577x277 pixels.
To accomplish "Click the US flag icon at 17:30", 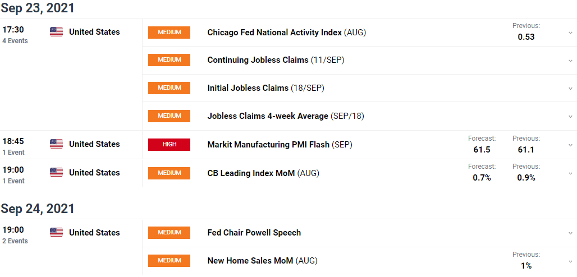I will pyautogui.click(x=56, y=32).
